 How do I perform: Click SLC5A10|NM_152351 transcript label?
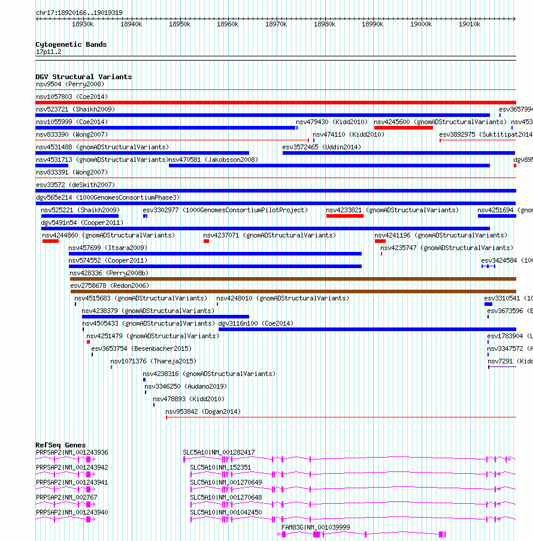220,467
